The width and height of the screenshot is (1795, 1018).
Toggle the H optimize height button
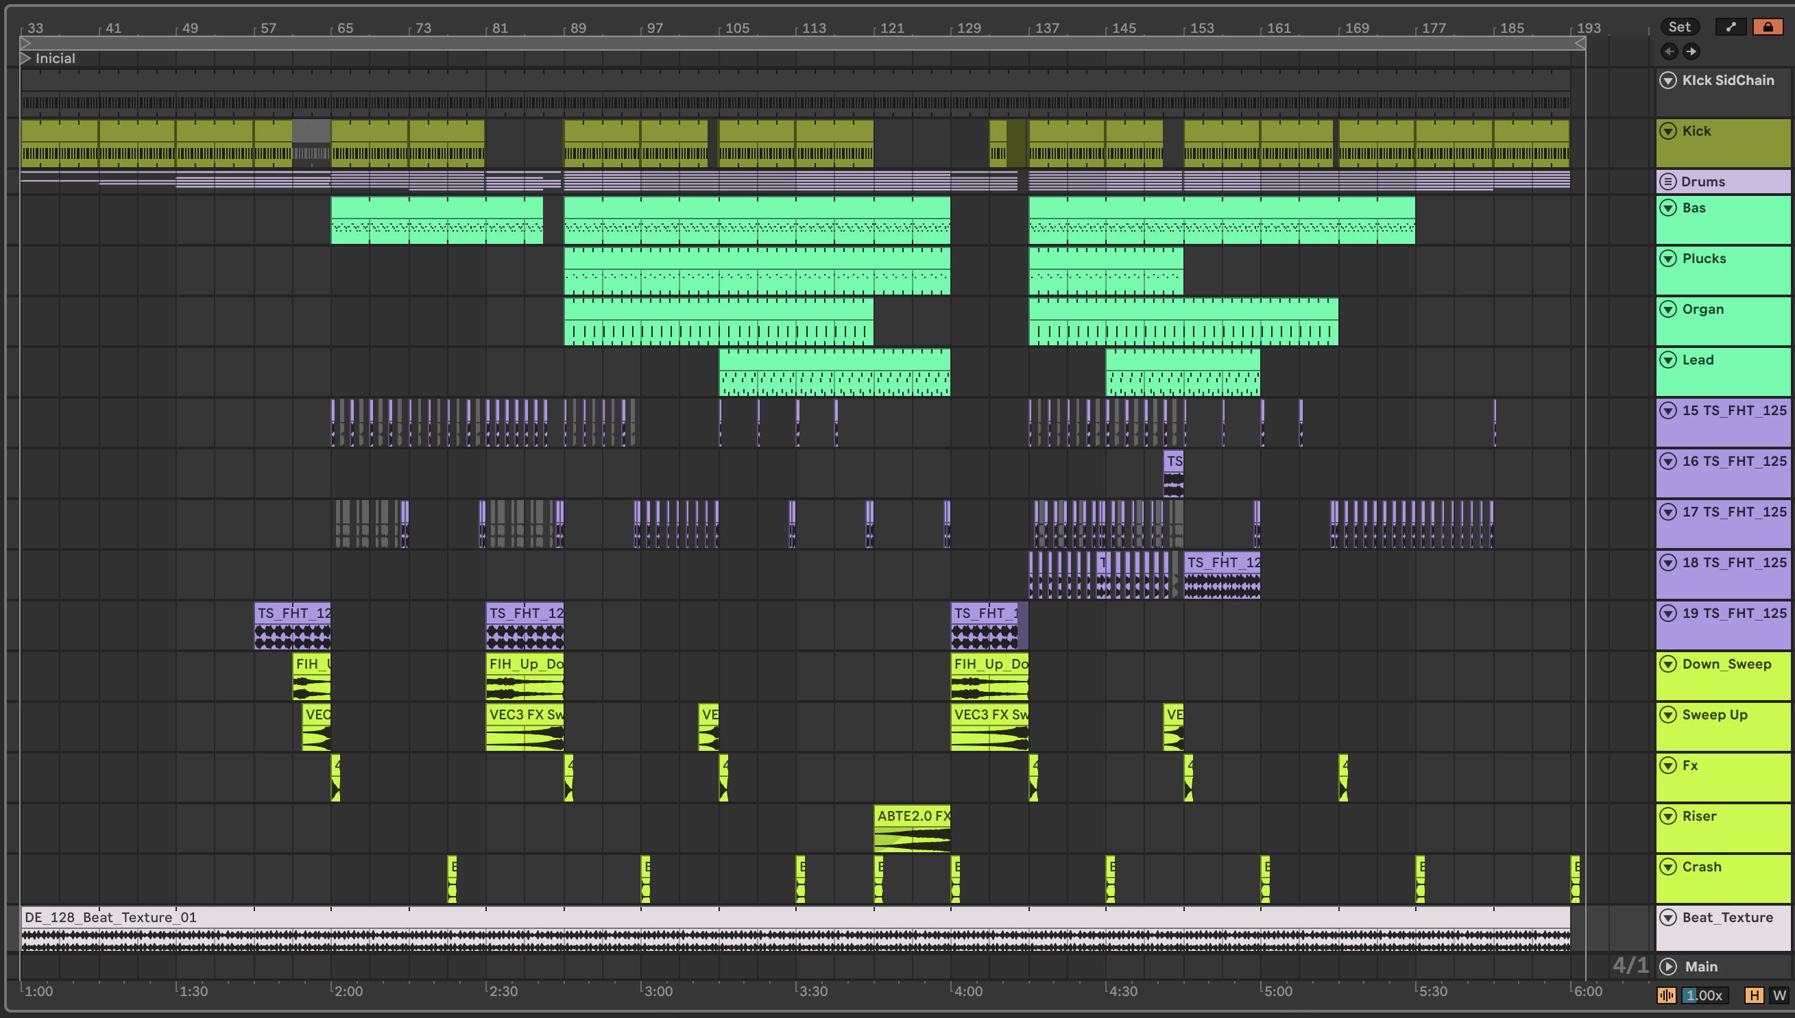click(x=1754, y=995)
